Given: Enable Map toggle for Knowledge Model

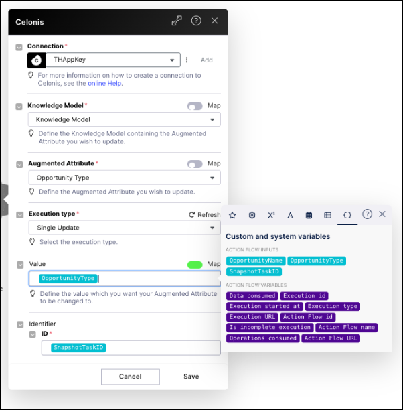Looking at the screenshot, I should click(x=195, y=106).
